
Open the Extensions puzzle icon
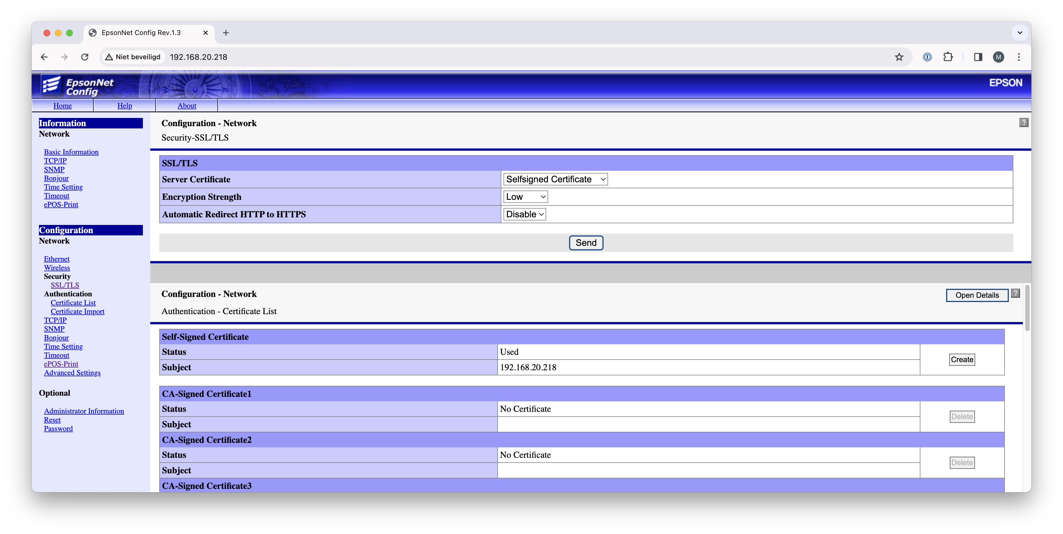tap(948, 57)
